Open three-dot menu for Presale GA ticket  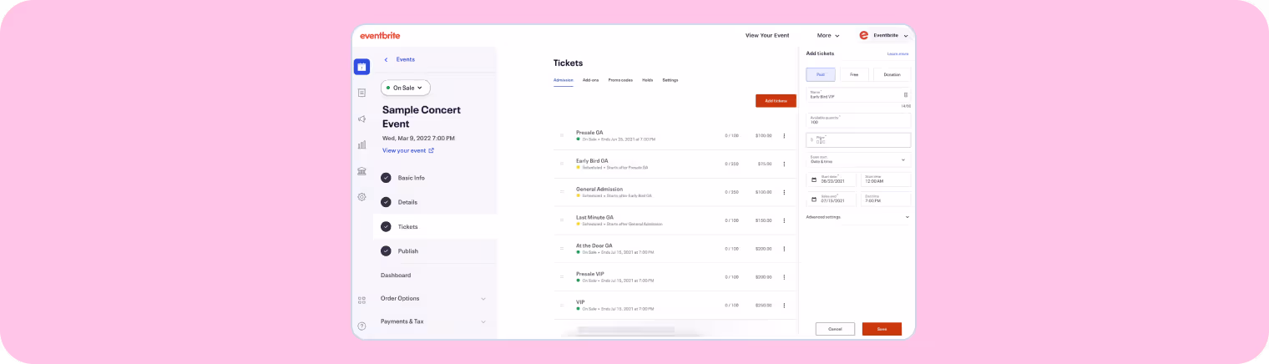tap(784, 135)
